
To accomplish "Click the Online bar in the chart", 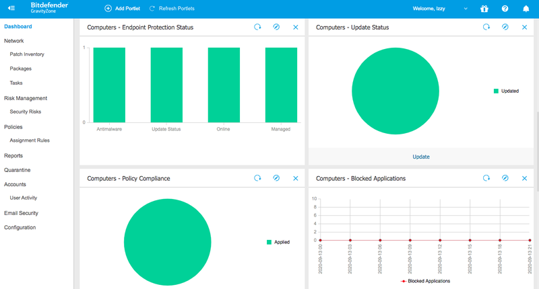I will (224, 85).
